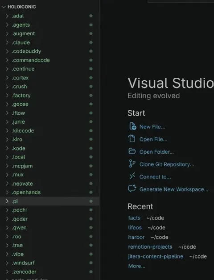Click the git status dot beside .zencoder
214x280 pixels.
point(91,272)
